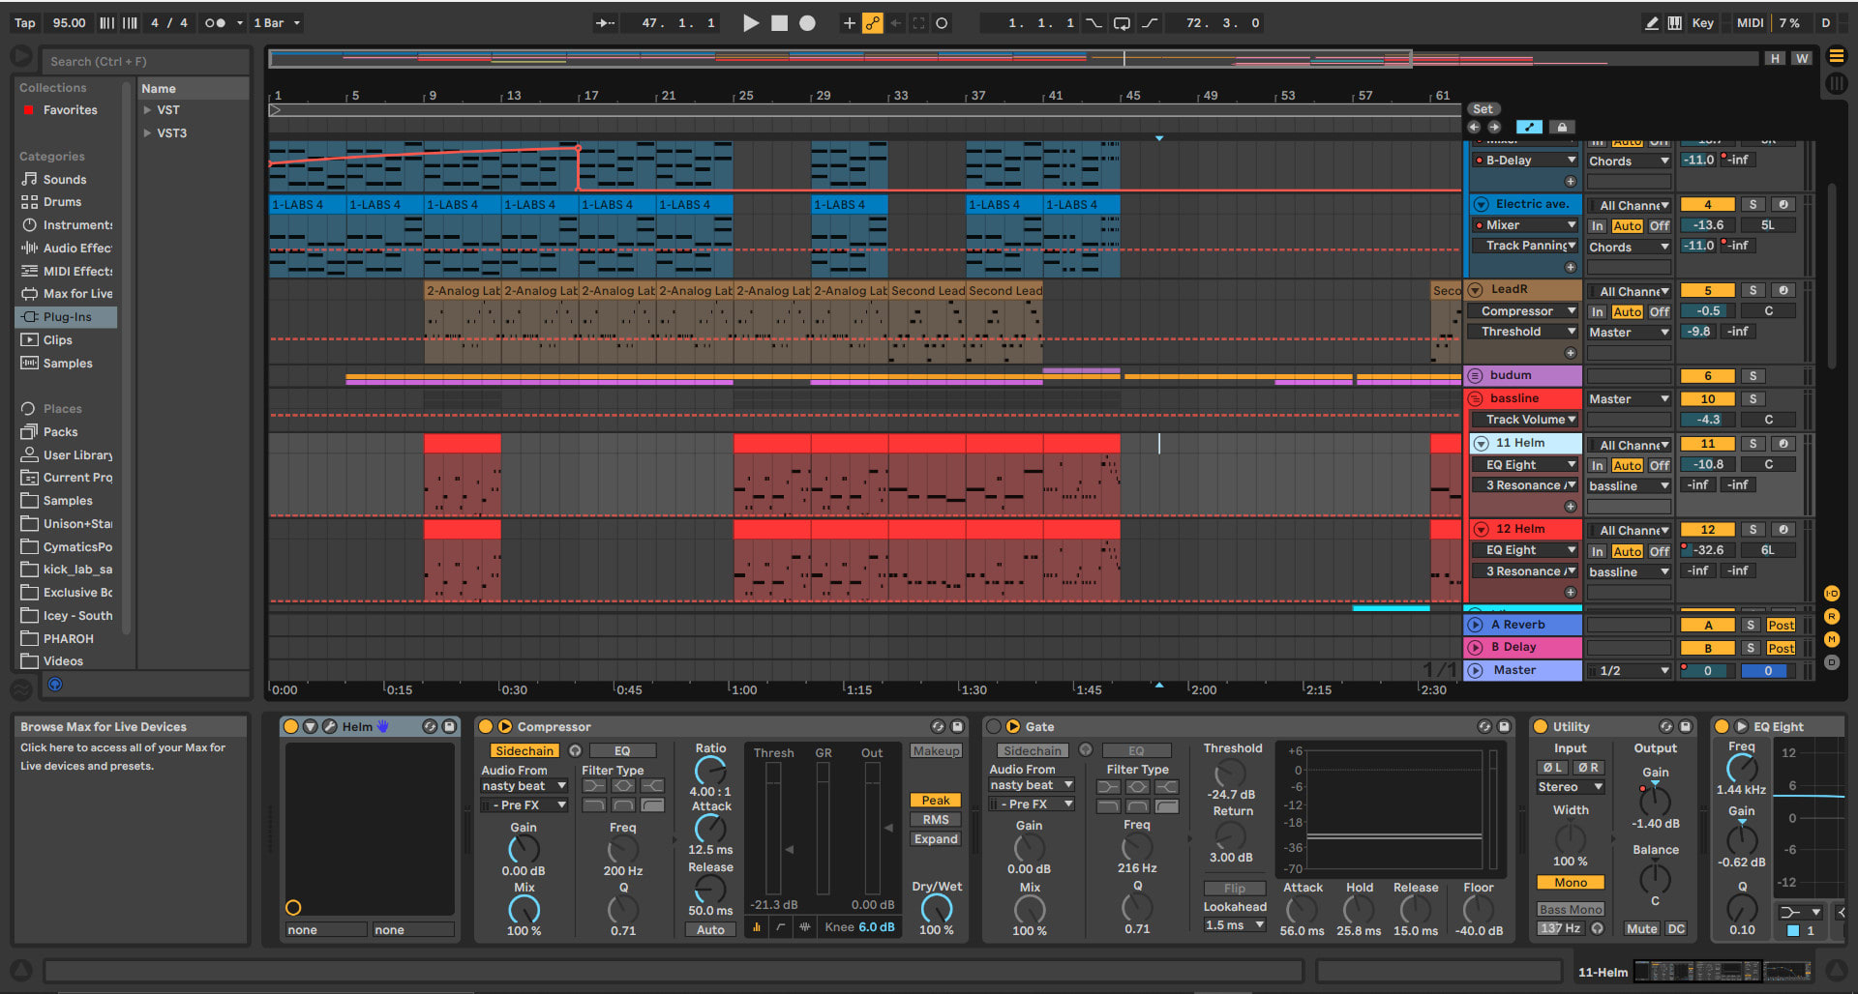Enable Compressor Sidechain button
This screenshot has width=1858, height=994.
pos(524,751)
